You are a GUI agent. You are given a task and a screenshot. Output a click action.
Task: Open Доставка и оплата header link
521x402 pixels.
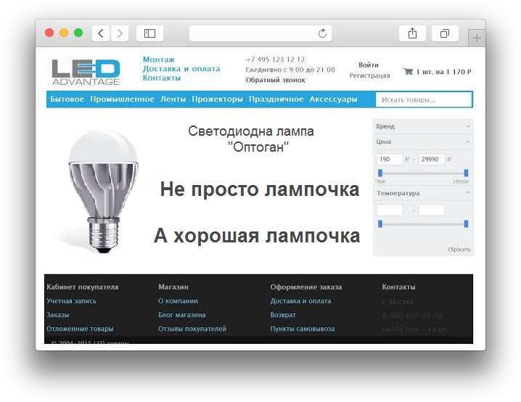click(181, 69)
